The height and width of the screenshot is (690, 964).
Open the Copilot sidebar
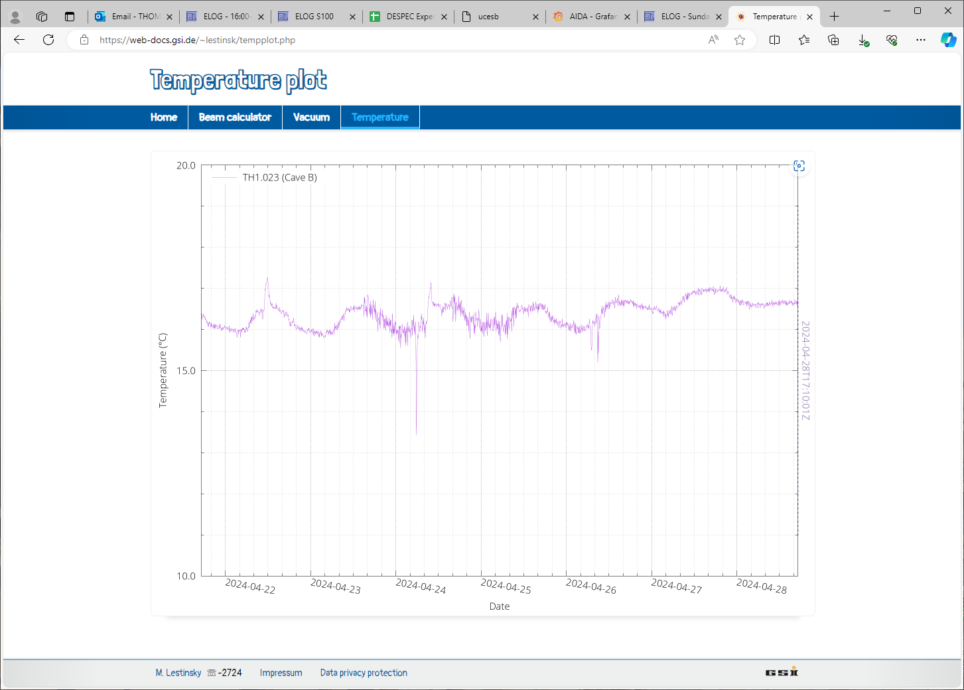click(x=948, y=40)
